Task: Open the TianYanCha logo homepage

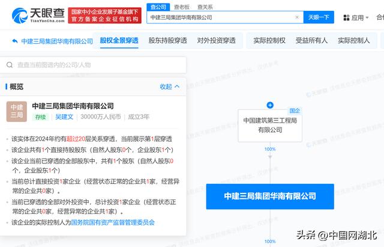Action: pos(38,15)
